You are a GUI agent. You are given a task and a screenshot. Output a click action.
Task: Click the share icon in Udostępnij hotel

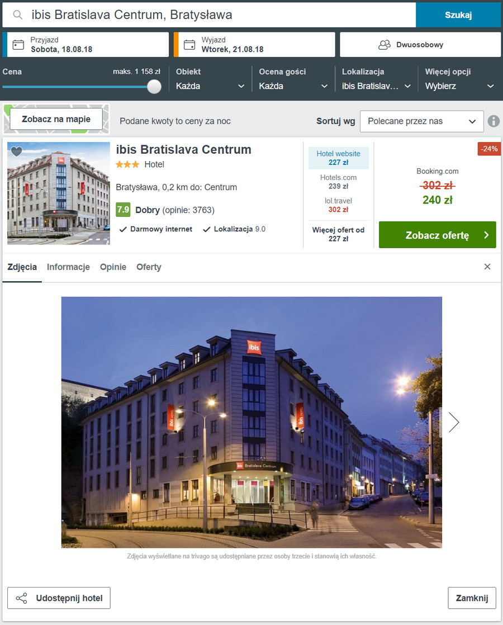(x=22, y=598)
